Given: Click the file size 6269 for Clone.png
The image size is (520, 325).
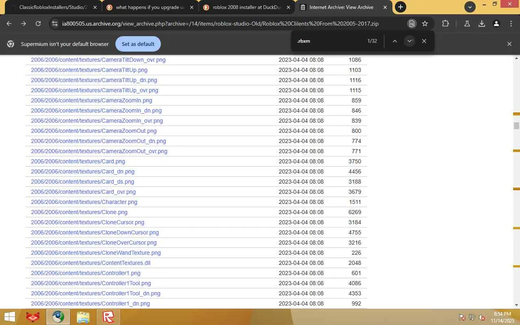Looking at the screenshot, I should click(x=355, y=212).
